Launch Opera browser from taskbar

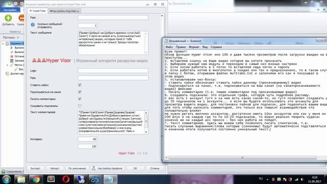(66, 179)
